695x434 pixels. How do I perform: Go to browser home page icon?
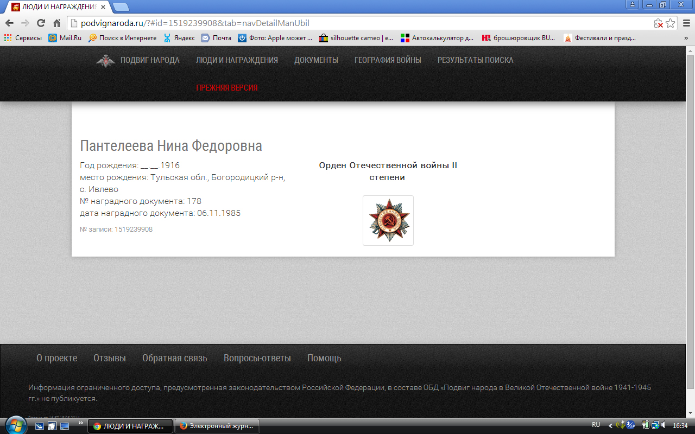56,23
